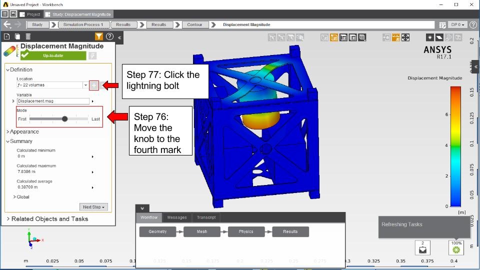Screen dimensions: 480x270
Task: Click the 100% progress status icon
Action: pyautogui.click(x=456, y=247)
